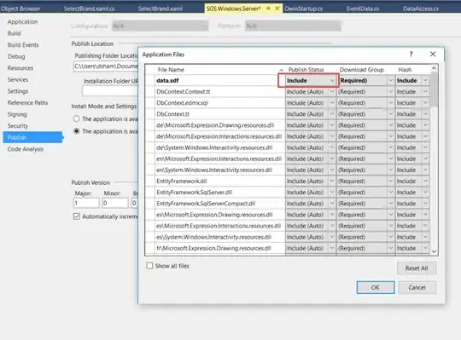Click the Reset All button

[417, 268]
